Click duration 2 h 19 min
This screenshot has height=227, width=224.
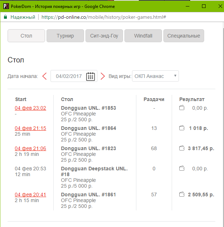27,154
